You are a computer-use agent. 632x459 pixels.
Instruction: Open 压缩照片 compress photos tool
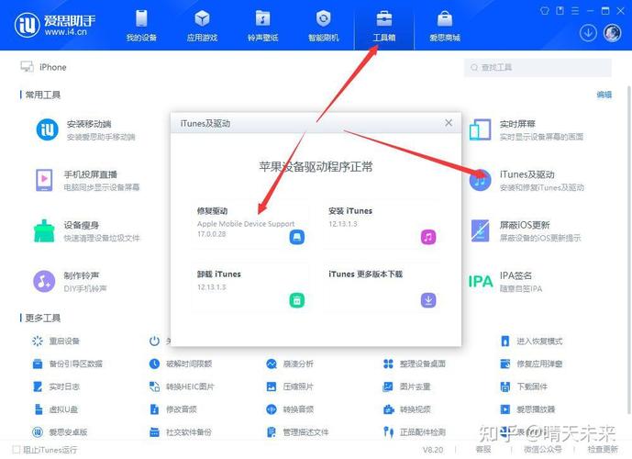(x=289, y=386)
